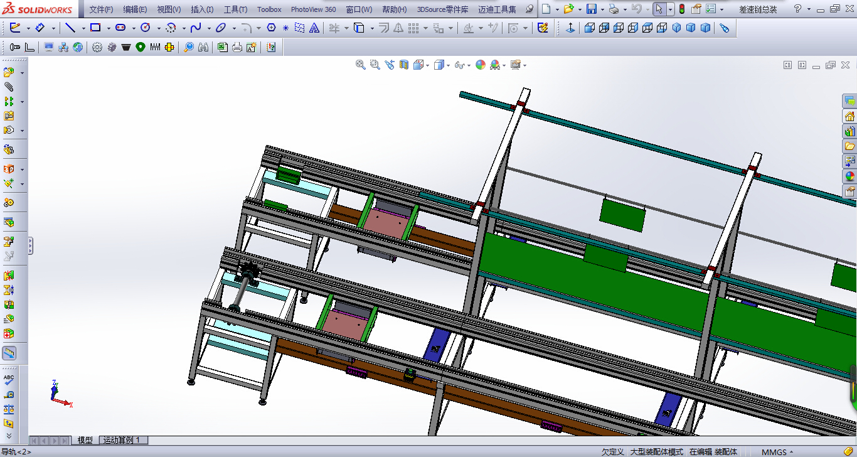Open the 工具(T) menu

[235, 9]
